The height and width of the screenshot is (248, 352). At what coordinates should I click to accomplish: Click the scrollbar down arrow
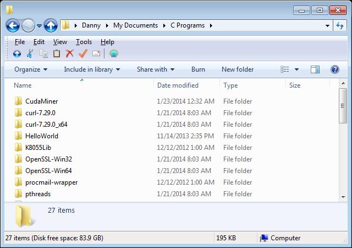click(x=343, y=197)
